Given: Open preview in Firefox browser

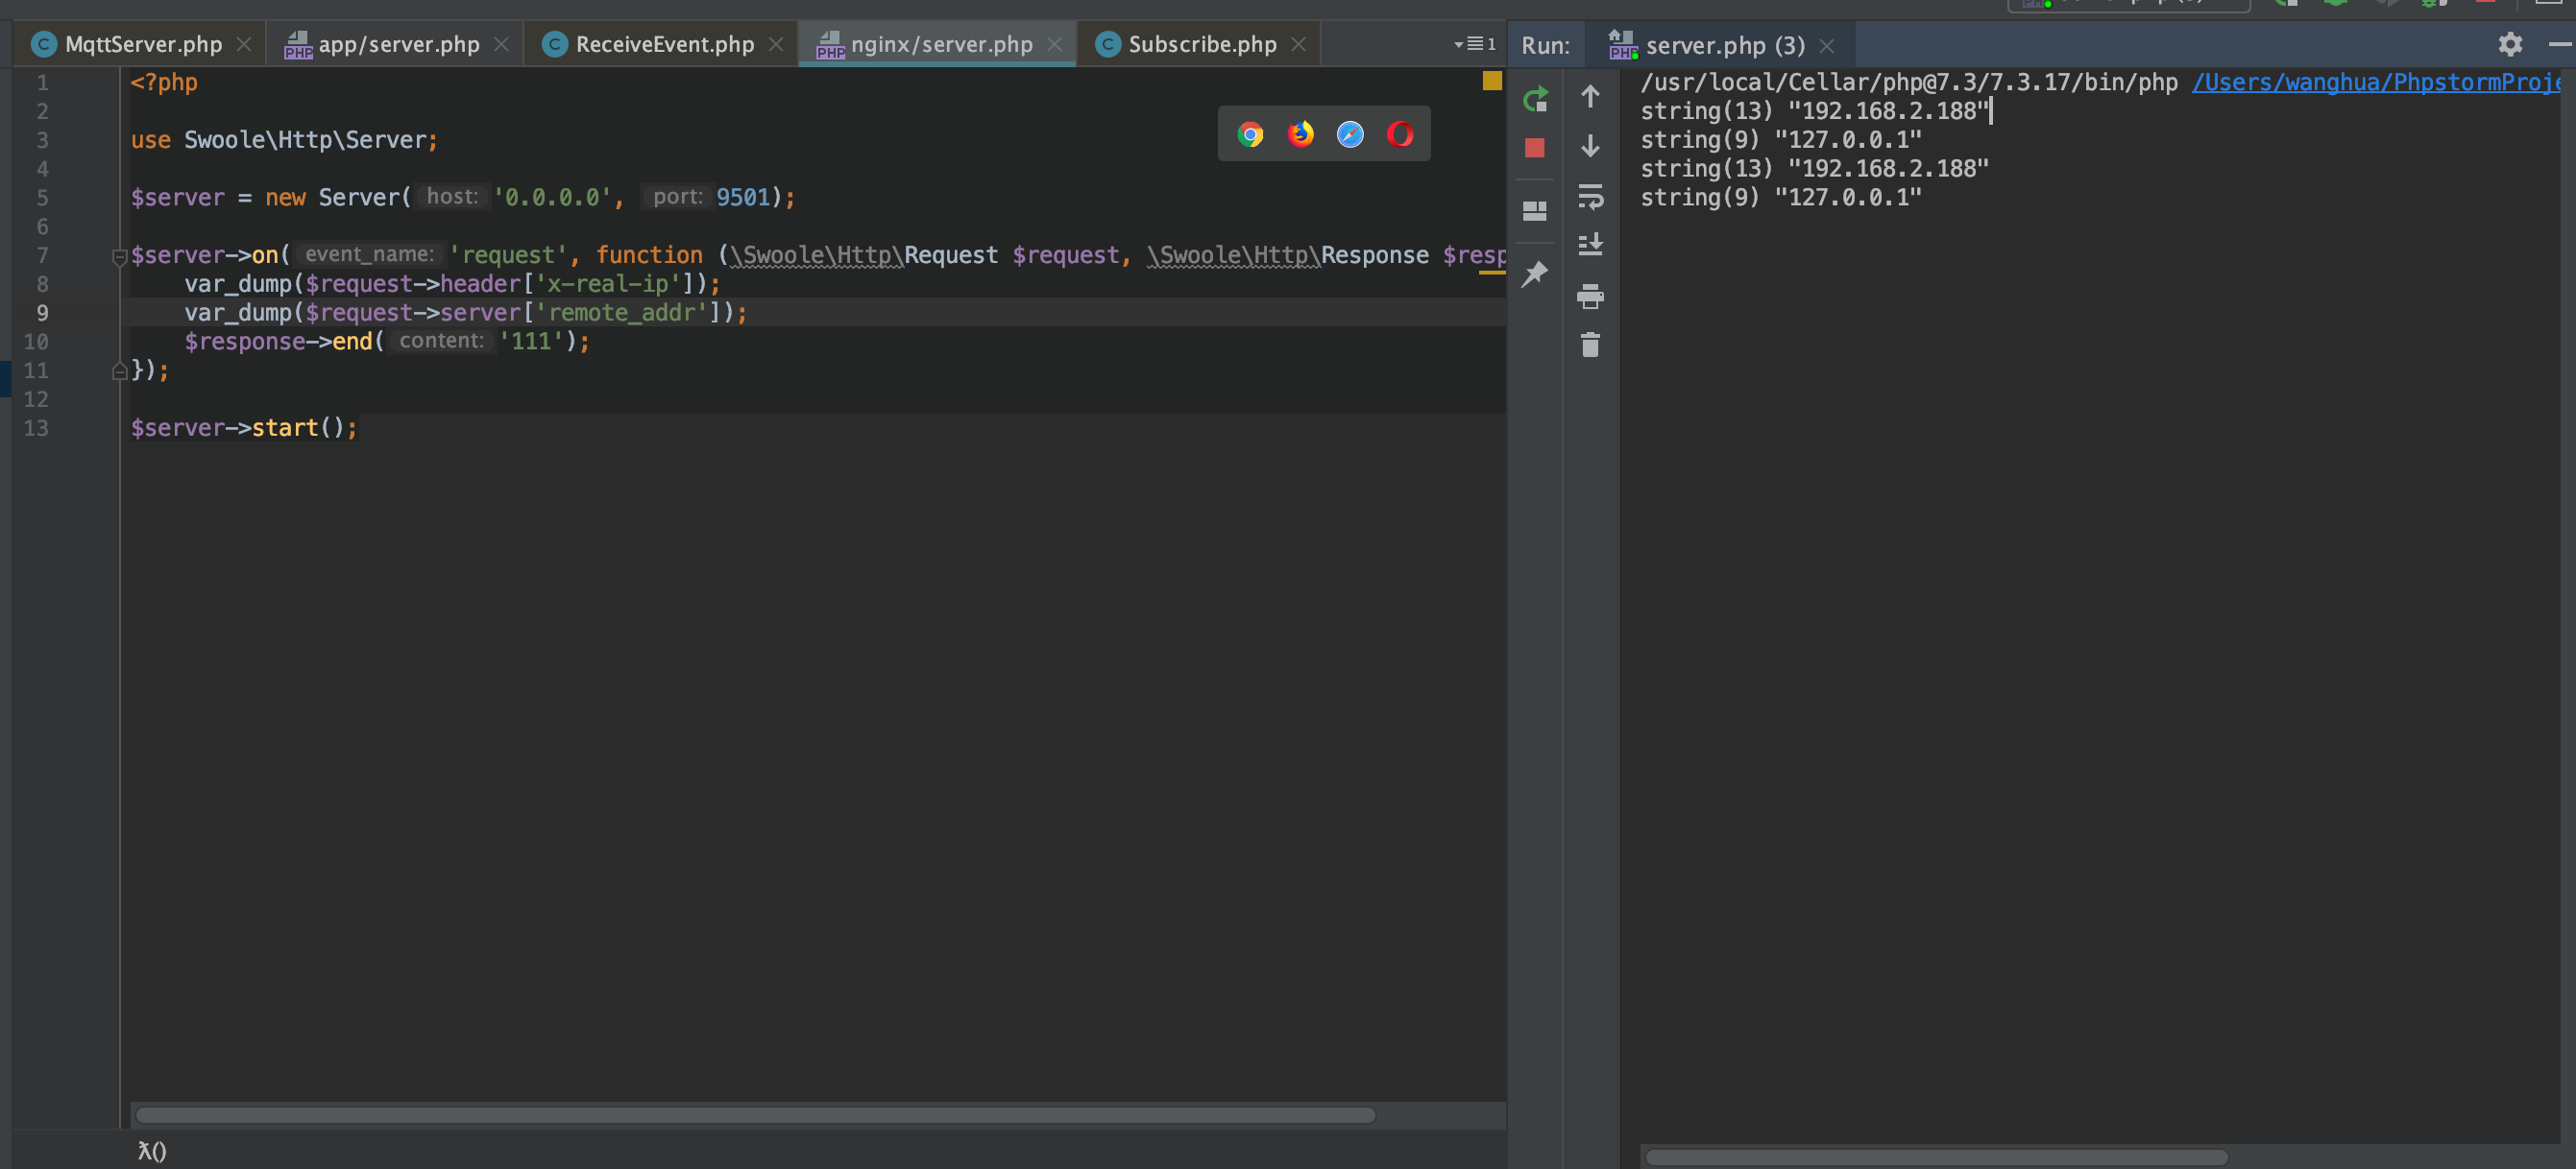Looking at the screenshot, I should coord(1300,133).
